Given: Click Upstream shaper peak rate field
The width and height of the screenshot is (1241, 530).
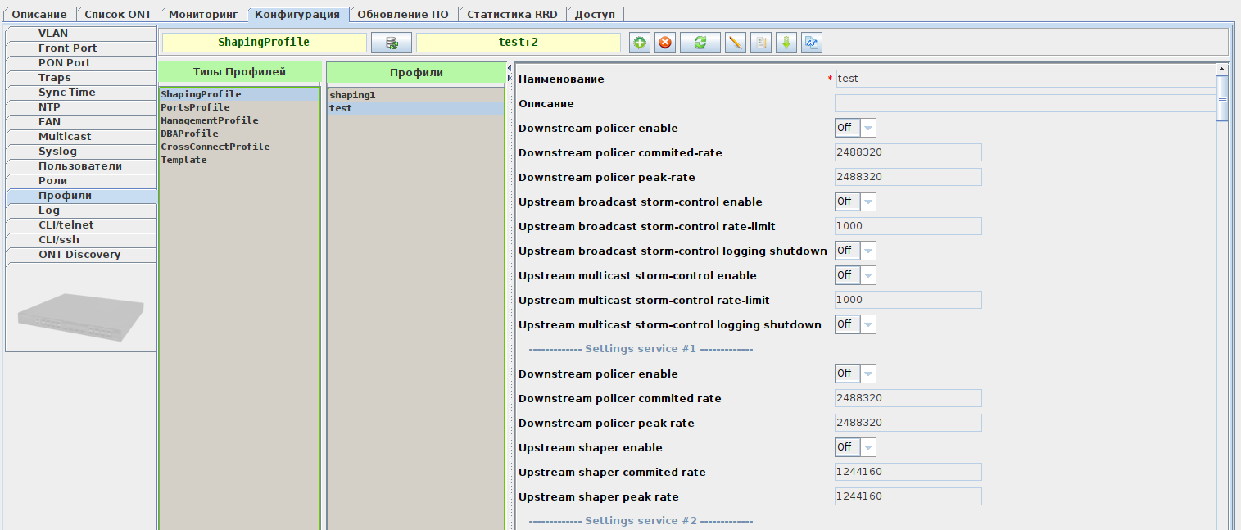Looking at the screenshot, I should [x=908, y=496].
